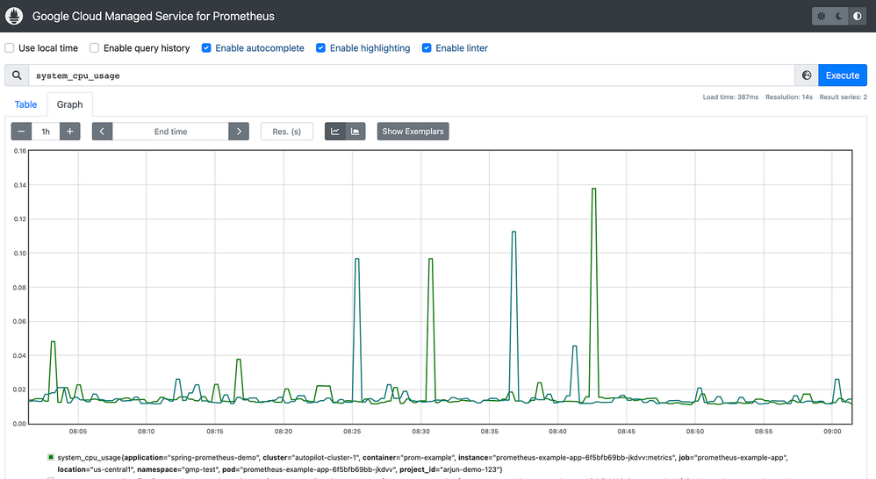876x479 pixels.
Task: Select the Graph tab
Action: [x=70, y=104]
